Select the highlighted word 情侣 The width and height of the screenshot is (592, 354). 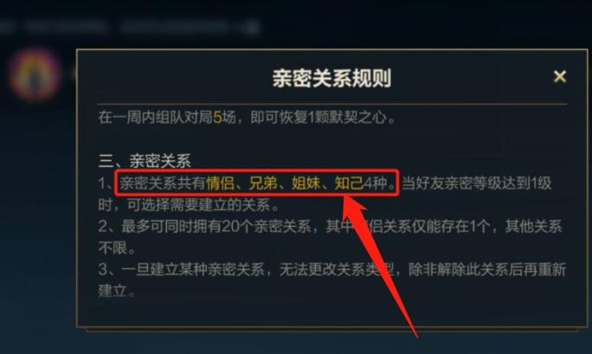220,183
